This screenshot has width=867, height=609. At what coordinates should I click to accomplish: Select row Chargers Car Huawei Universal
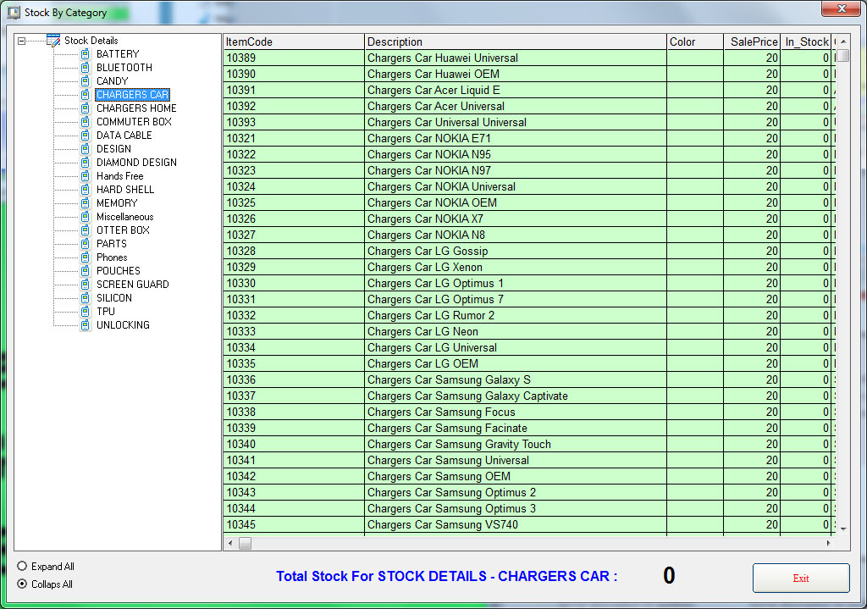coord(529,58)
